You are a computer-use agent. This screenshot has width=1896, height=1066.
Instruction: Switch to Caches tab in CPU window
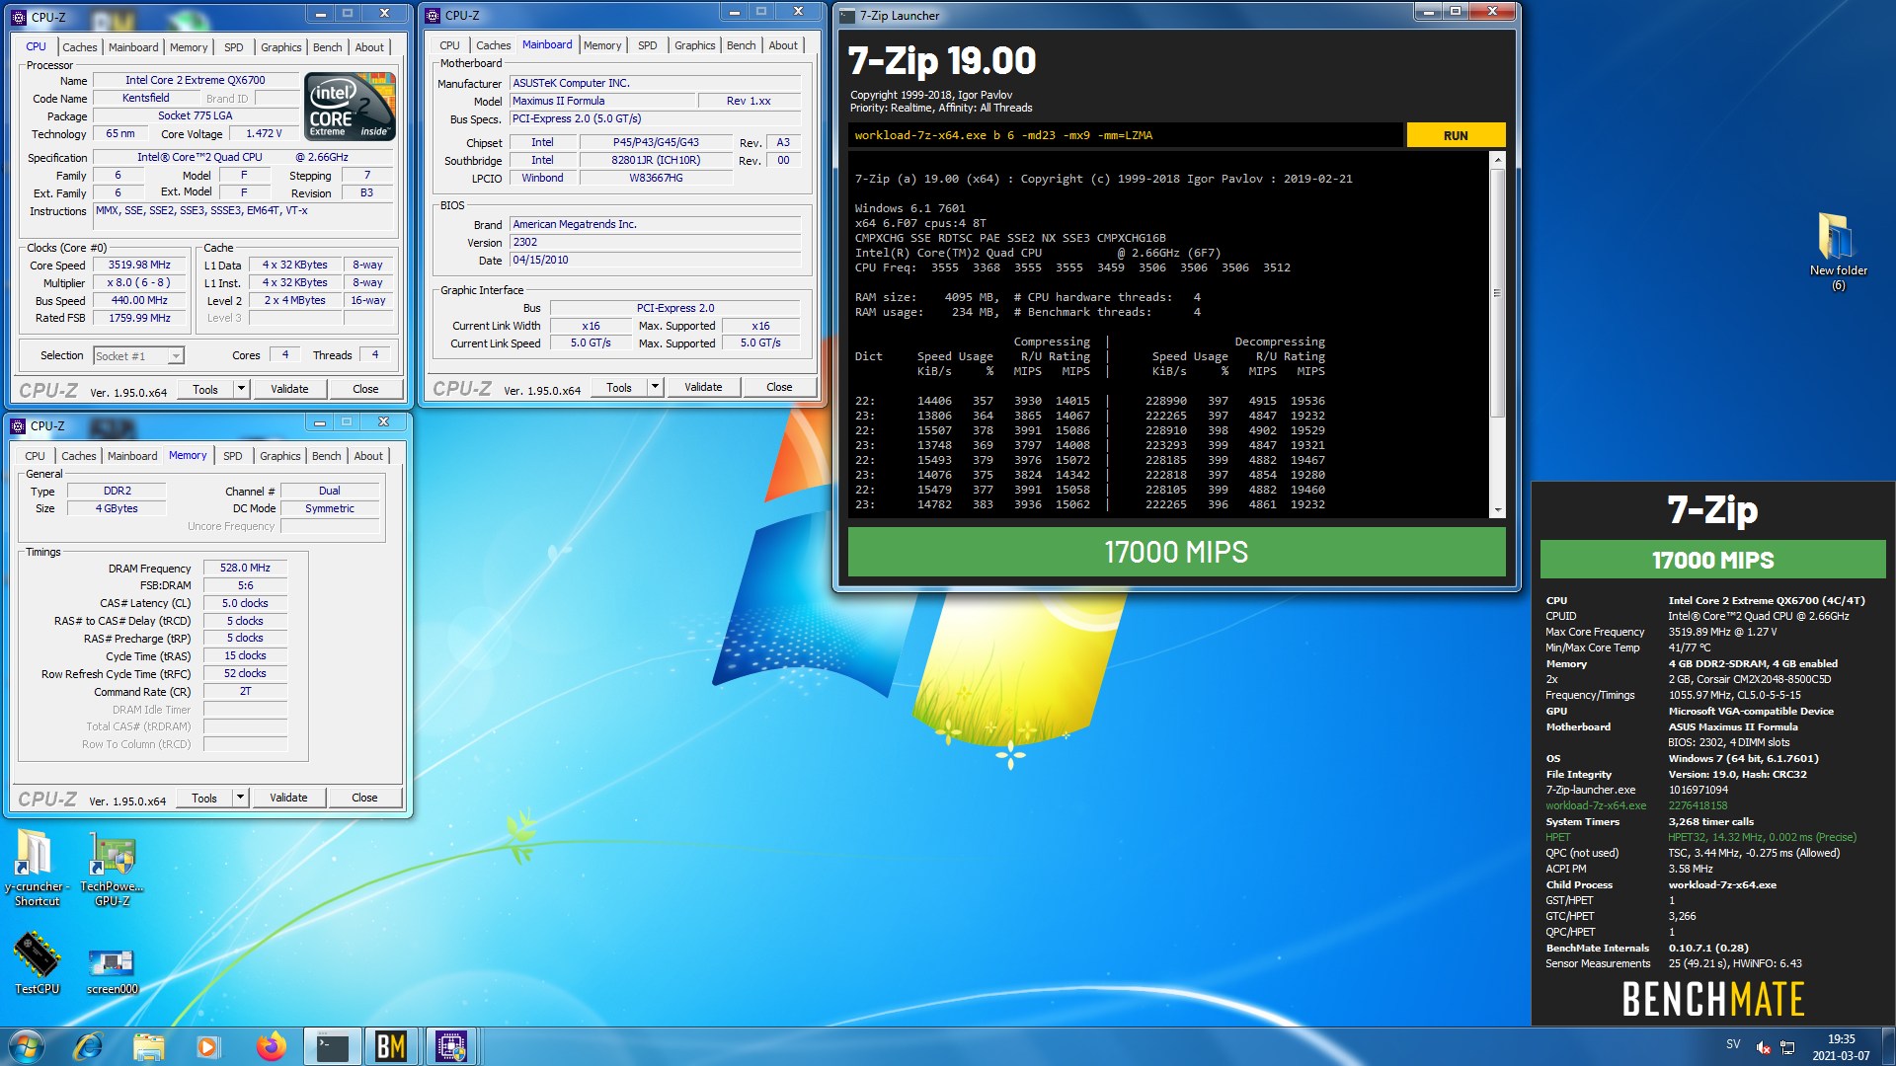[x=79, y=47]
